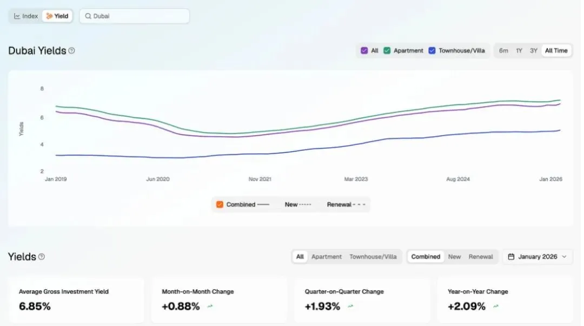This screenshot has width=584, height=326.
Task: Toggle the Combined line checkbox
Action: click(x=220, y=204)
